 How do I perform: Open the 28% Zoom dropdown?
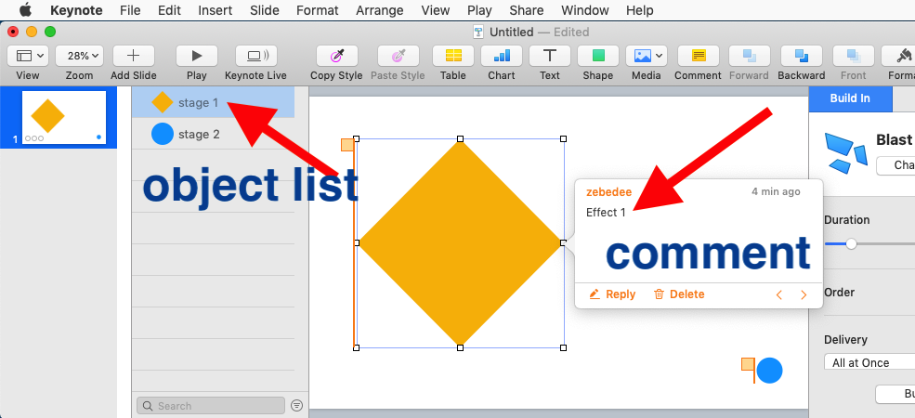tap(79, 56)
